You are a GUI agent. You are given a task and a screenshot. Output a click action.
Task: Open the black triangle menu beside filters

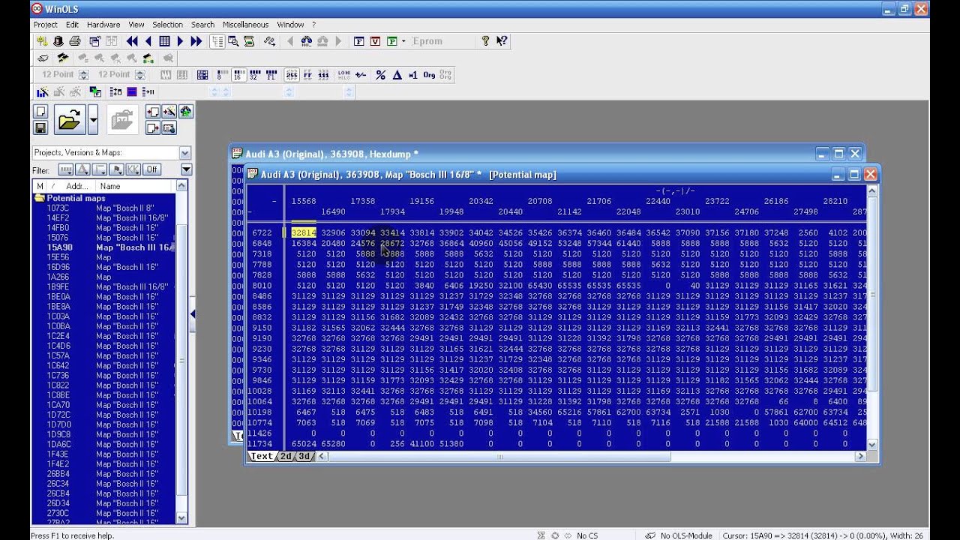click(186, 169)
